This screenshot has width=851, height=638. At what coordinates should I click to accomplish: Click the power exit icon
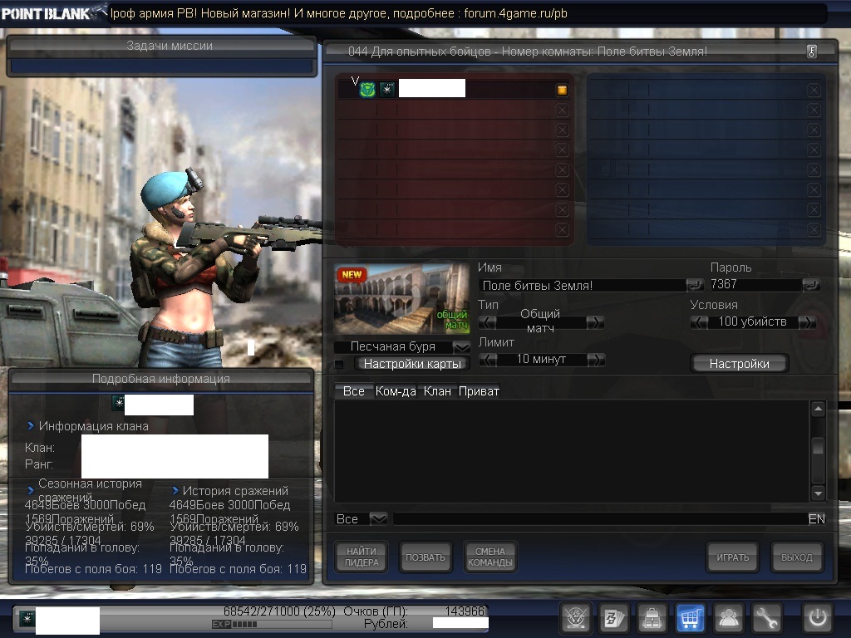817,618
